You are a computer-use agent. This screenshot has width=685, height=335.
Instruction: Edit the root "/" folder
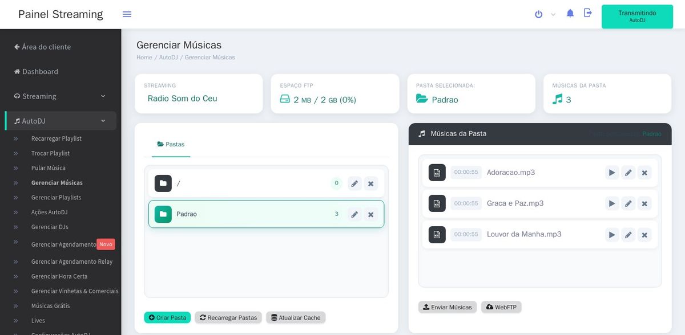354,183
